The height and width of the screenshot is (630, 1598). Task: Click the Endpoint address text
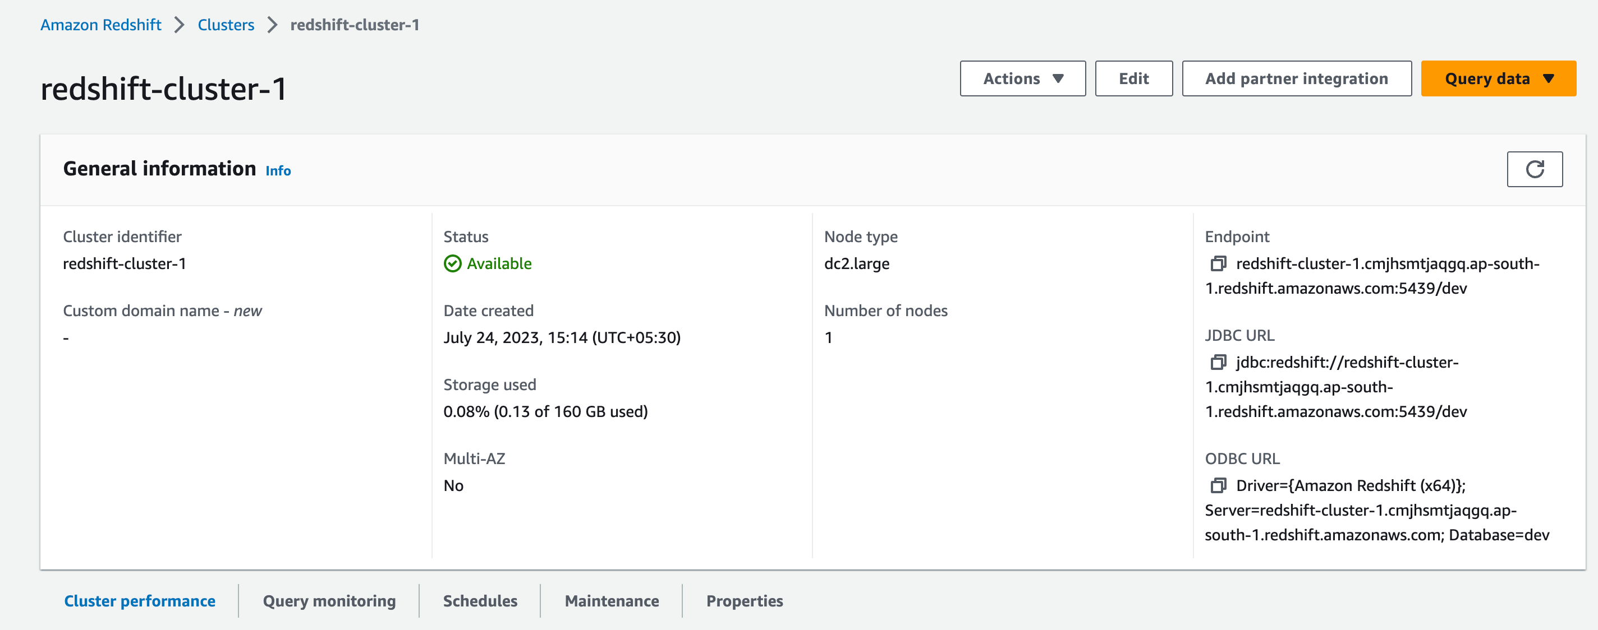click(x=1372, y=276)
